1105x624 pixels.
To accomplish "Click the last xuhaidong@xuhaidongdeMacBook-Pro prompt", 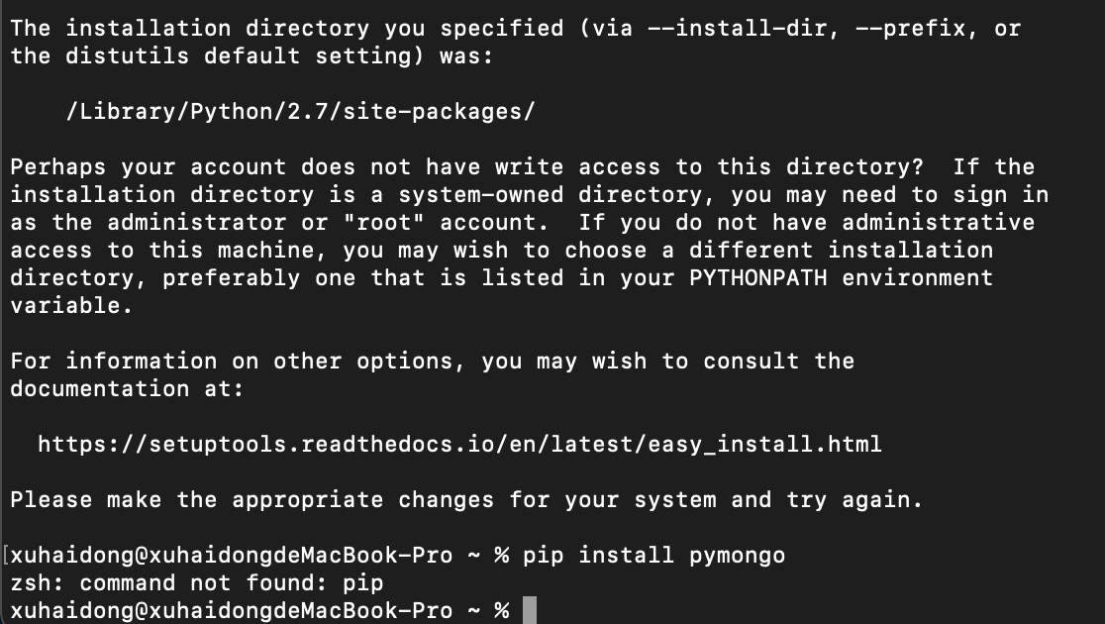I will (231, 610).
